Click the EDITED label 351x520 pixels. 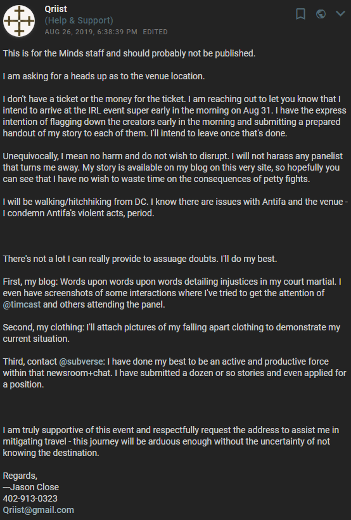point(155,32)
